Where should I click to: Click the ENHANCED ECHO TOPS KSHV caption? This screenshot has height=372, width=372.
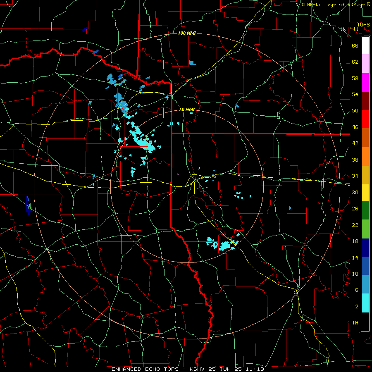point(188,369)
